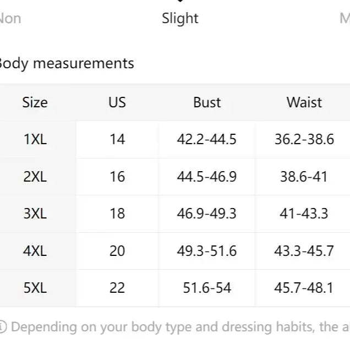Select the 2XL size row label
The width and height of the screenshot is (350, 350).
[x=35, y=177]
